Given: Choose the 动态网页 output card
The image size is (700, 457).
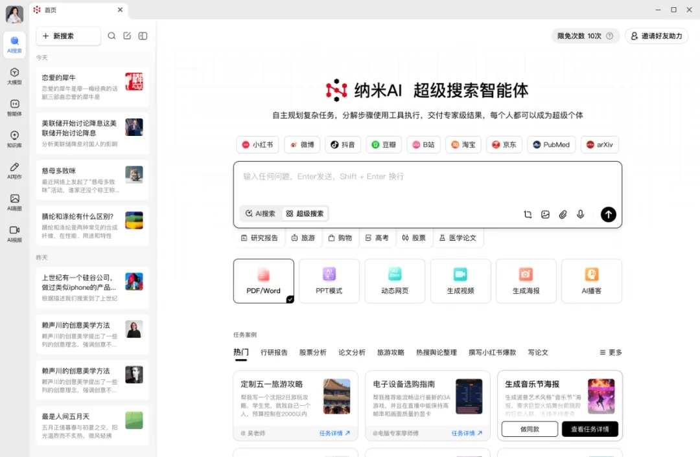Looking at the screenshot, I should pyautogui.click(x=395, y=281).
